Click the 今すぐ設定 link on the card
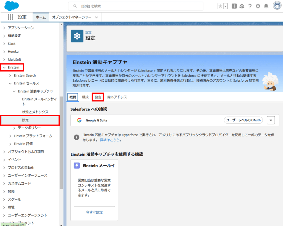The width and height of the screenshot is (283, 226). pos(94,211)
